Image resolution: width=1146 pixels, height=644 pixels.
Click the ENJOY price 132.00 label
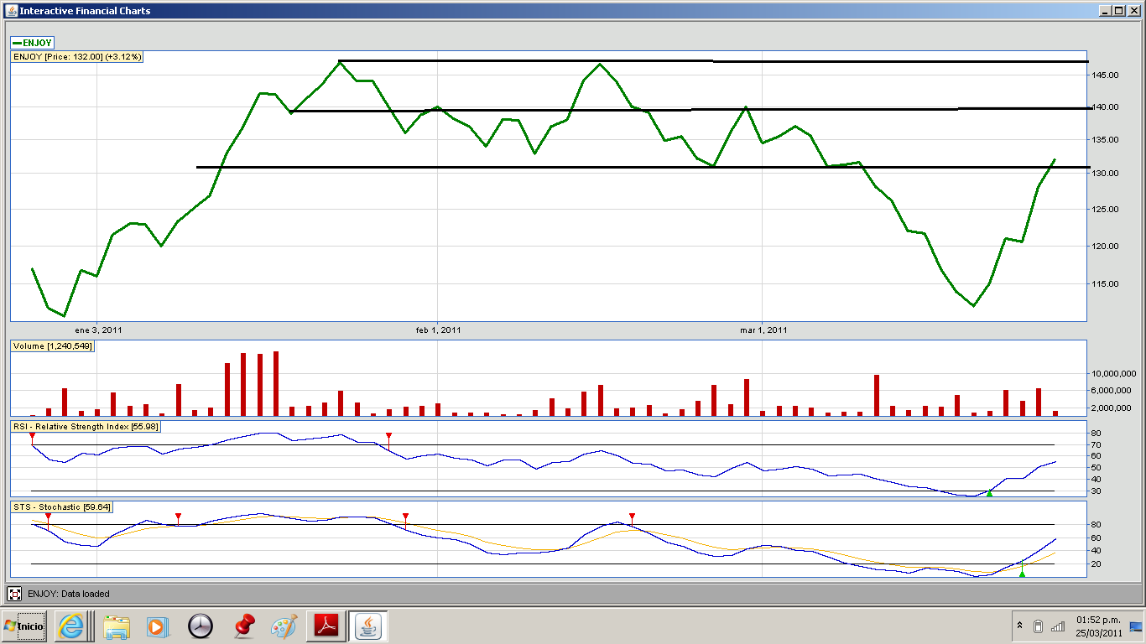77,56
